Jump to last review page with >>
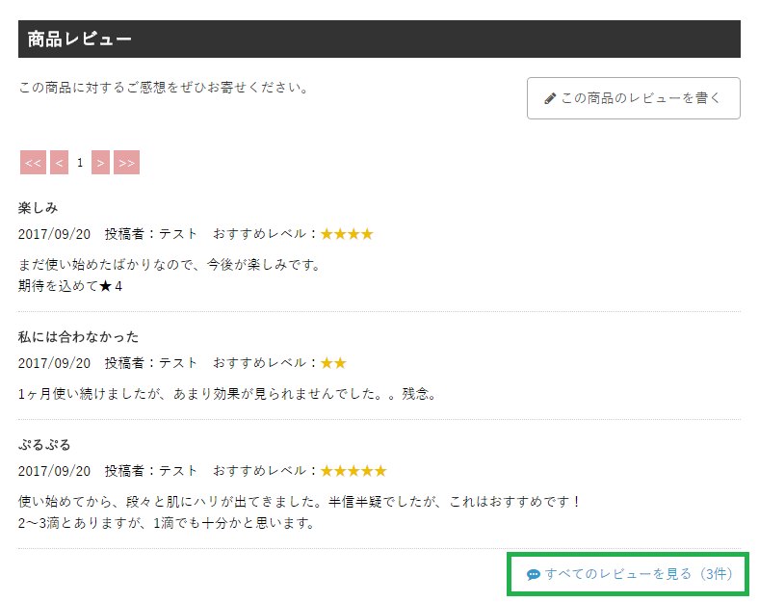 point(126,163)
